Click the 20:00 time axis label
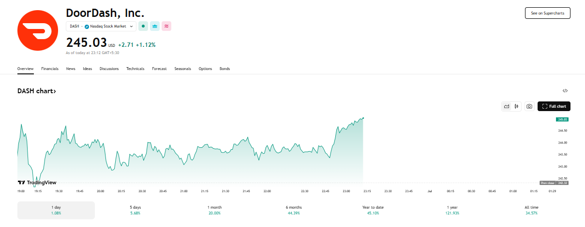This screenshot has height=227, width=585. click(x=101, y=191)
